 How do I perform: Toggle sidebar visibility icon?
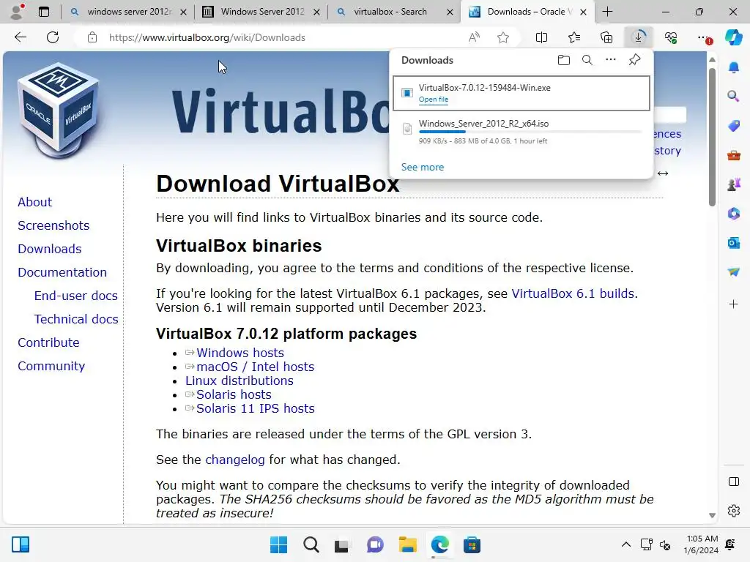(734, 482)
